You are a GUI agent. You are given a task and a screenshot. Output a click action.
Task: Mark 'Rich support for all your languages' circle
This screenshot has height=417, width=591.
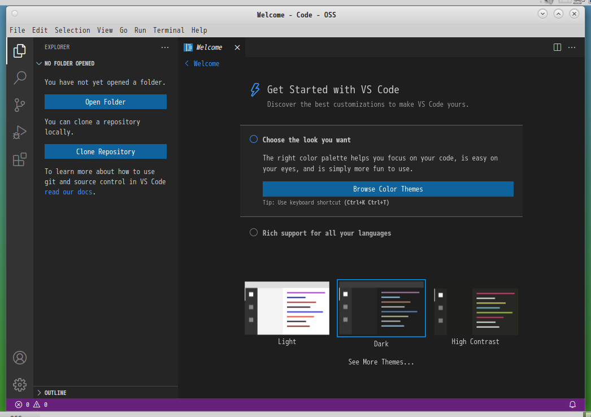coord(254,232)
